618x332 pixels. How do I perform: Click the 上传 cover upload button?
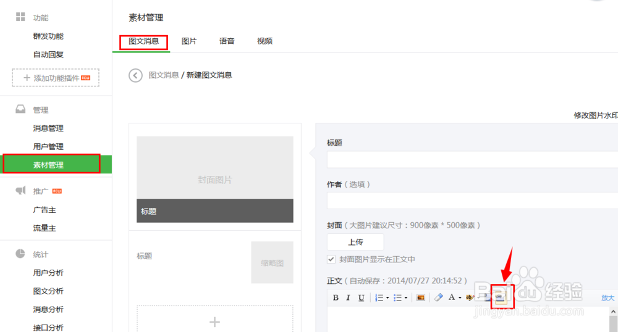coord(355,242)
